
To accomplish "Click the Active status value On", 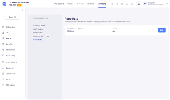I will point(114,31).
